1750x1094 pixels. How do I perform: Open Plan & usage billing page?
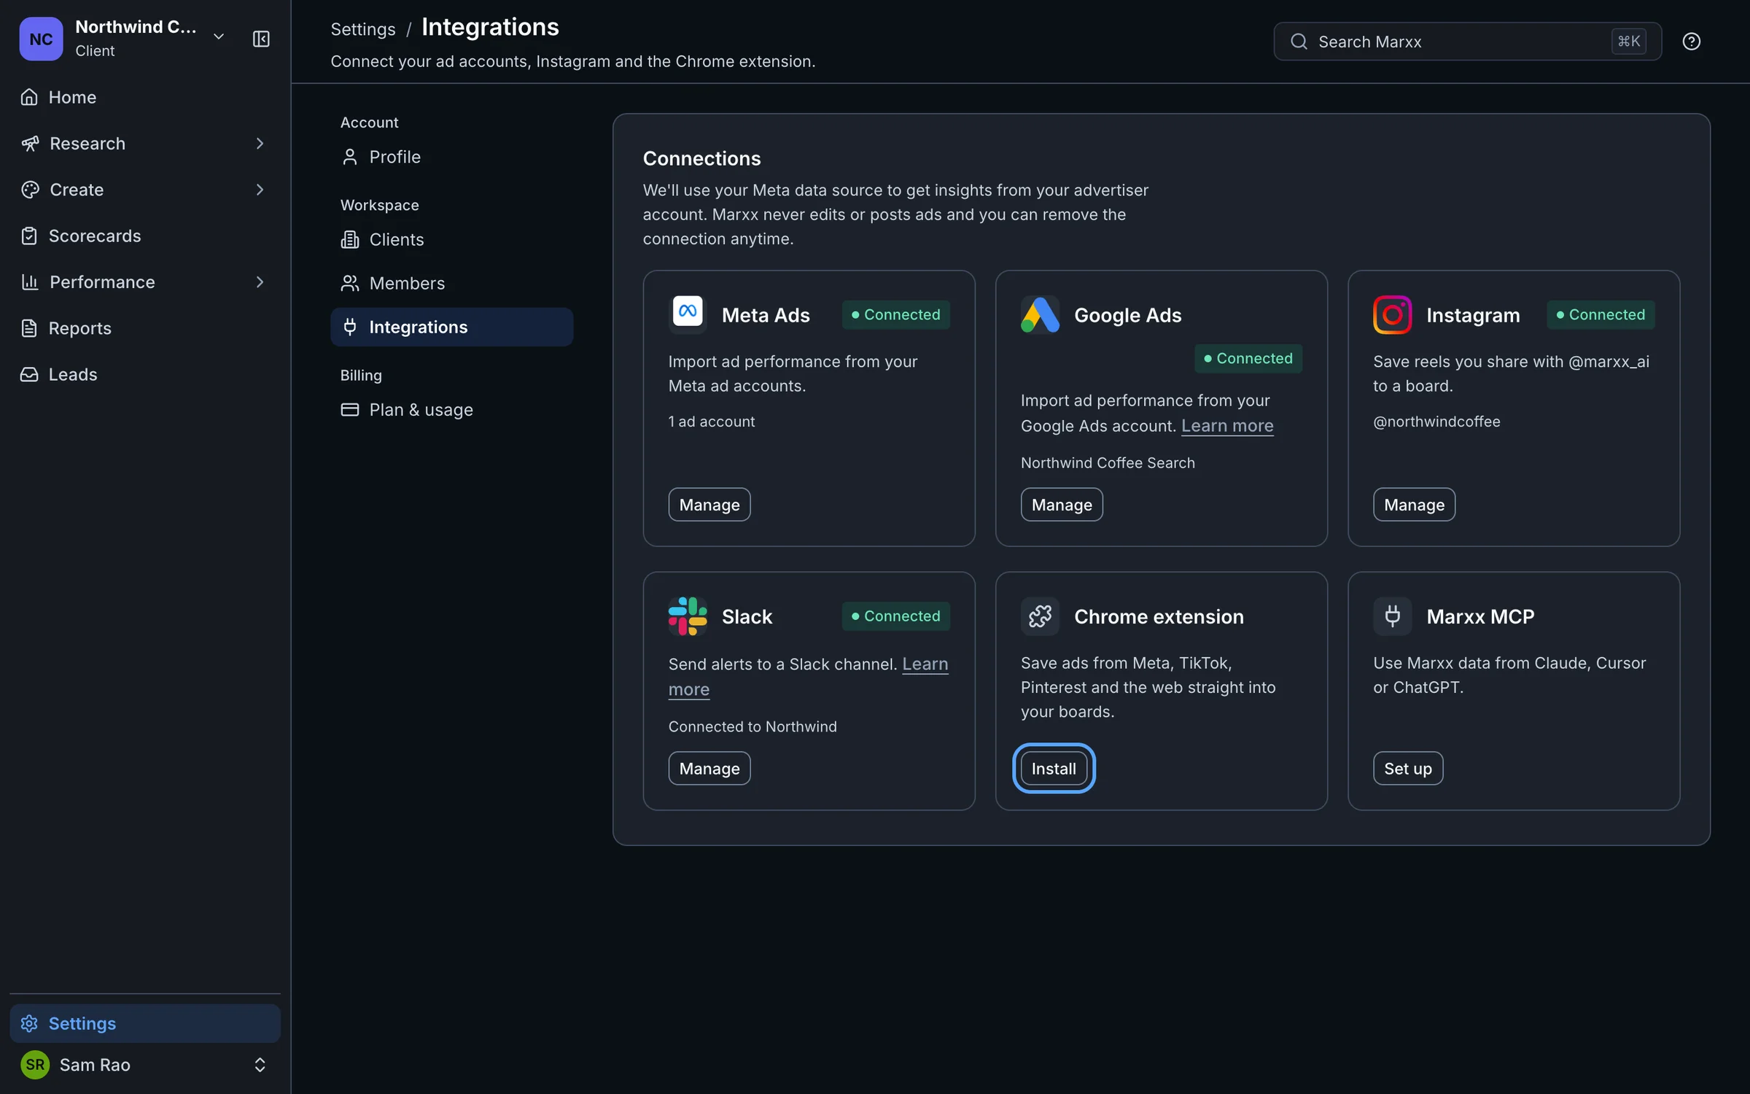pyautogui.click(x=451, y=410)
